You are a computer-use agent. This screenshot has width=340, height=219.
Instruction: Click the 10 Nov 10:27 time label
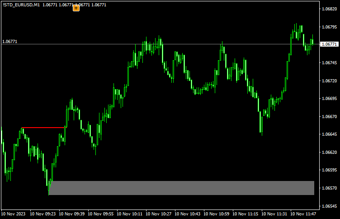pos(160,214)
